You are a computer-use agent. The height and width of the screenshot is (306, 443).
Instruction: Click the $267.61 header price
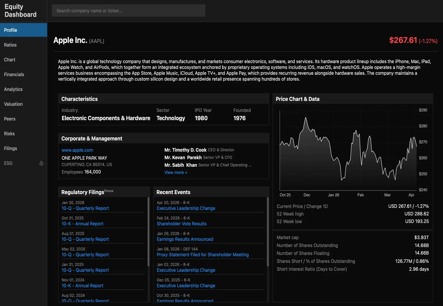[x=403, y=40]
